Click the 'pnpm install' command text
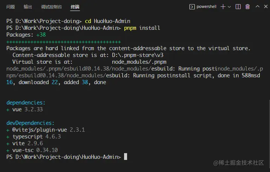 (x=142, y=28)
